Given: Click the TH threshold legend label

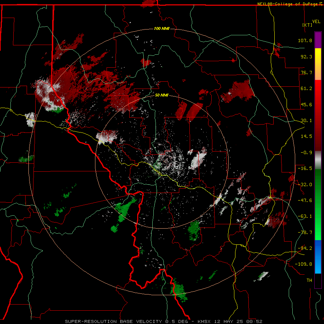Looking at the screenshot, I should click(309, 280).
